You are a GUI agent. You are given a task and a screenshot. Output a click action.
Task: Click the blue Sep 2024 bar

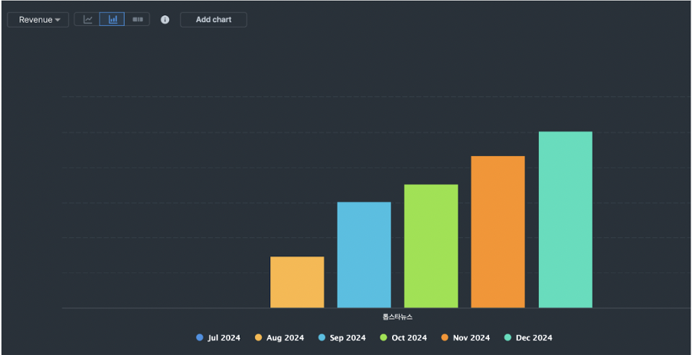(x=364, y=255)
